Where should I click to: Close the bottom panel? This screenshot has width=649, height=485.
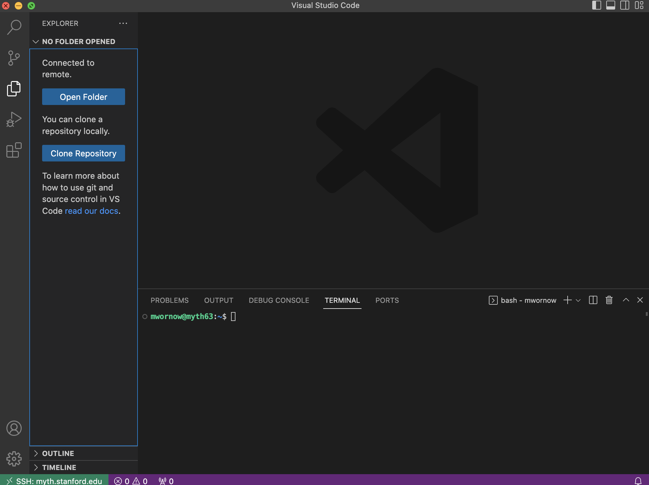640,300
